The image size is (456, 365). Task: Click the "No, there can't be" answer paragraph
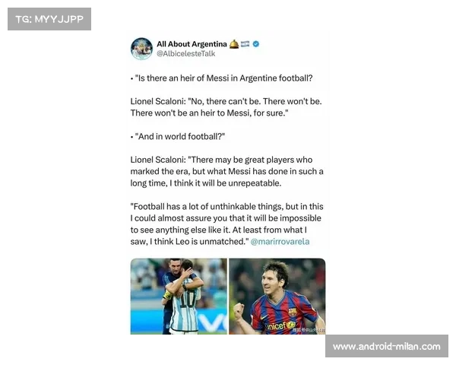[x=226, y=107]
